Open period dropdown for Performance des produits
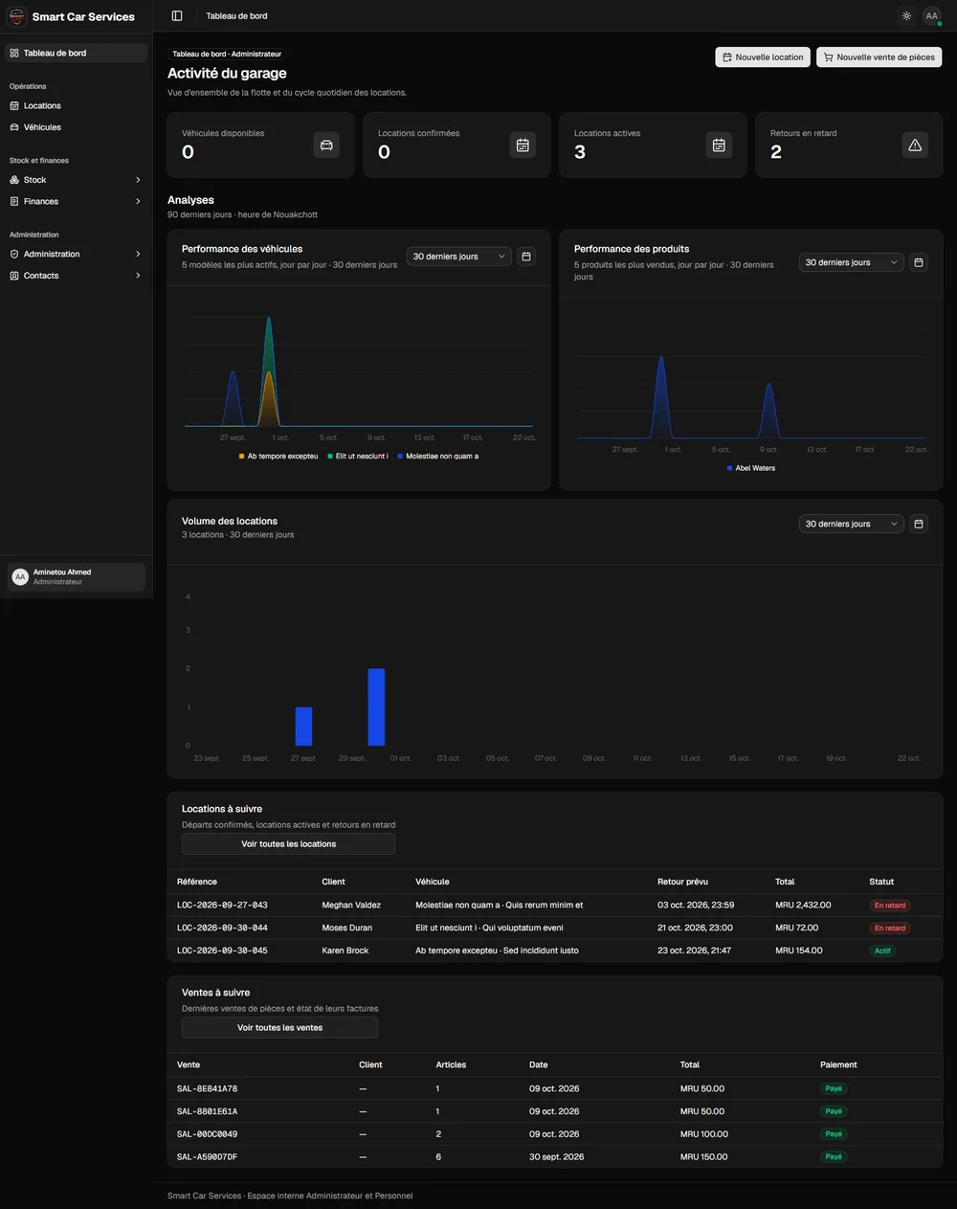 [852, 262]
